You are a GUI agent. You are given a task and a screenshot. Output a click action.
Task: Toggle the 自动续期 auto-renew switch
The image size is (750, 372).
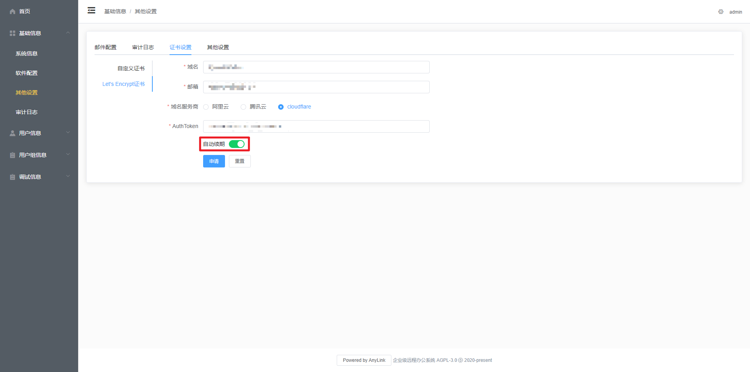point(237,144)
